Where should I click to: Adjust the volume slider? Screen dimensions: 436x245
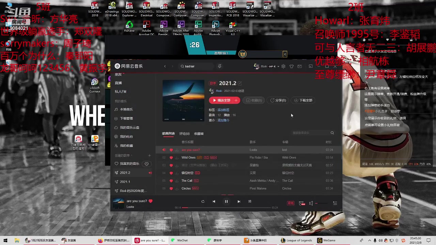[x=322, y=203]
